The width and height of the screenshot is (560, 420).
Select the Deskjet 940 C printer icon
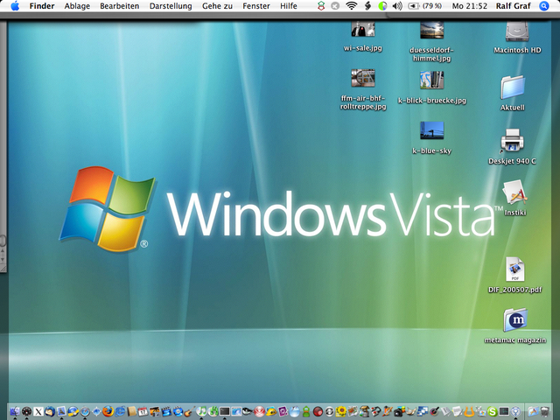click(512, 140)
